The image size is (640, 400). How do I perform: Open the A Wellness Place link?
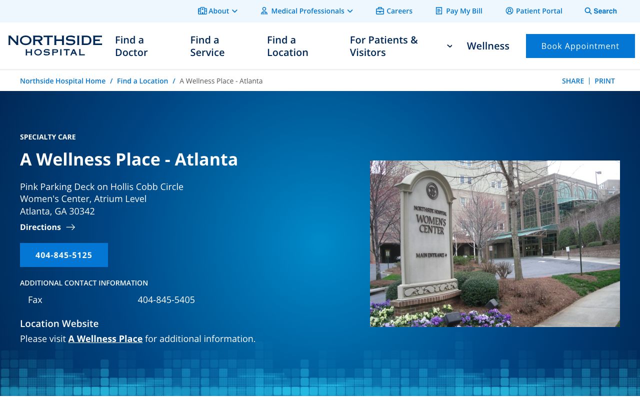point(105,338)
